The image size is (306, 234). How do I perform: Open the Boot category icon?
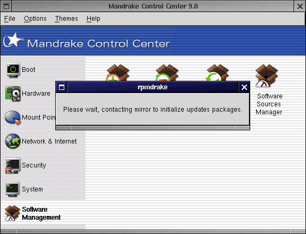pos(13,70)
